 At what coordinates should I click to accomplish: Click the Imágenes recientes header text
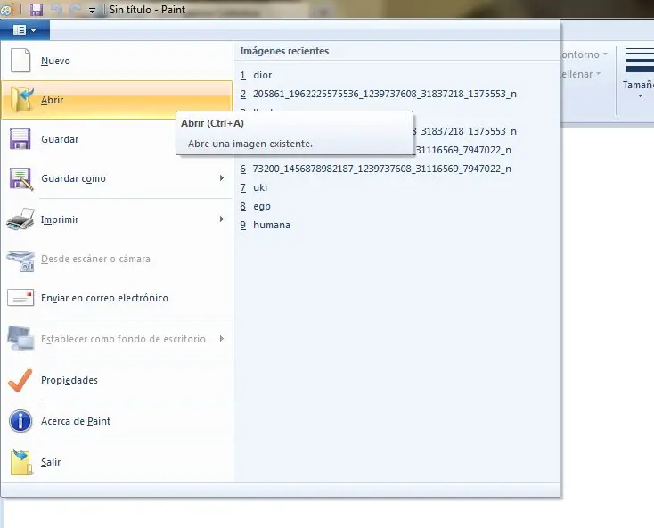(284, 51)
